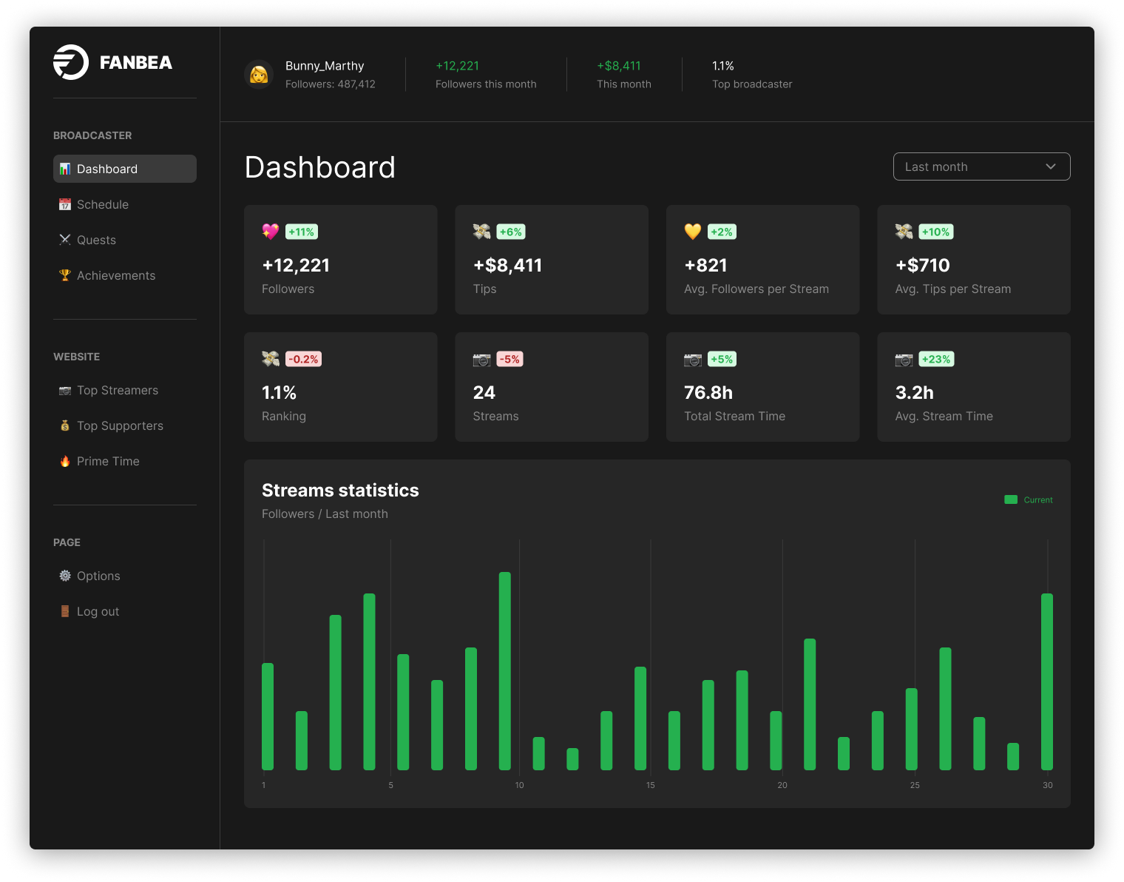Click the "+$710" card value
This screenshot has width=1124, height=882.
[923, 265]
